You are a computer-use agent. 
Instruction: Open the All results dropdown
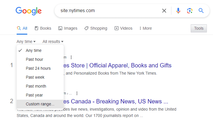pos(53,41)
